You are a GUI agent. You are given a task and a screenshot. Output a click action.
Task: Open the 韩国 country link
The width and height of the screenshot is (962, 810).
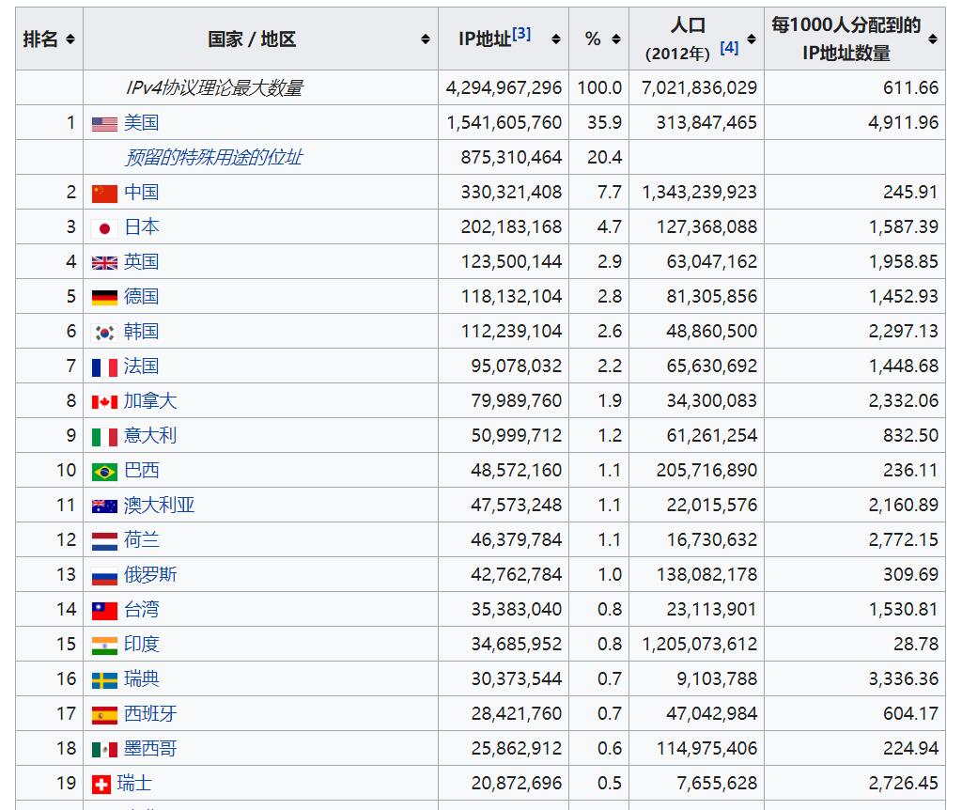pos(141,332)
